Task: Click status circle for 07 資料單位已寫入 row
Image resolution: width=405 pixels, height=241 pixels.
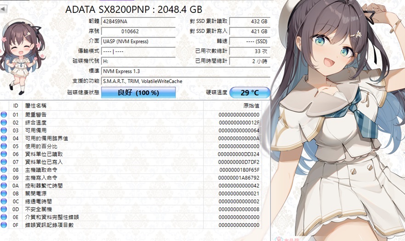Action: pyautogui.click(x=4, y=162)
